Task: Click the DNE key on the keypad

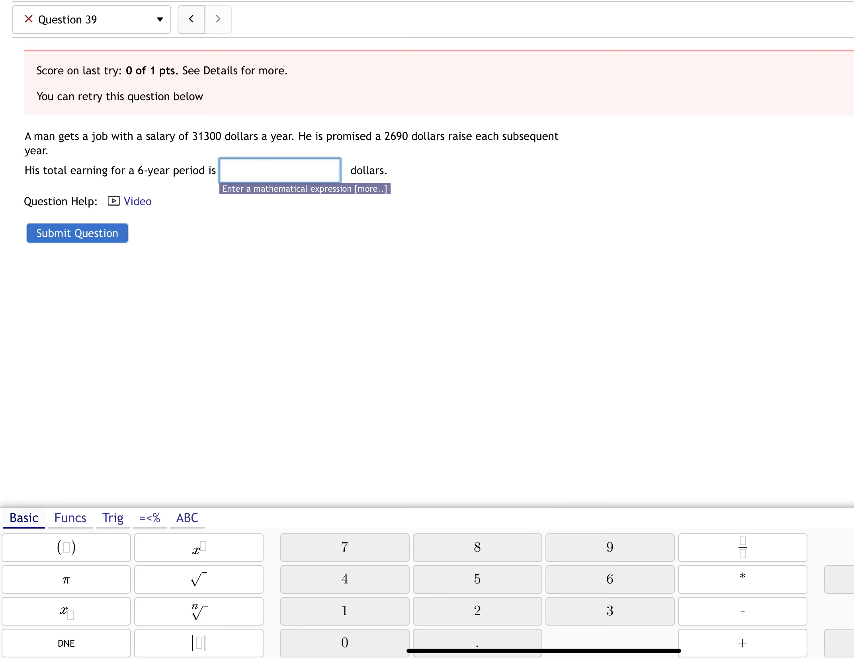Action: 66,643
